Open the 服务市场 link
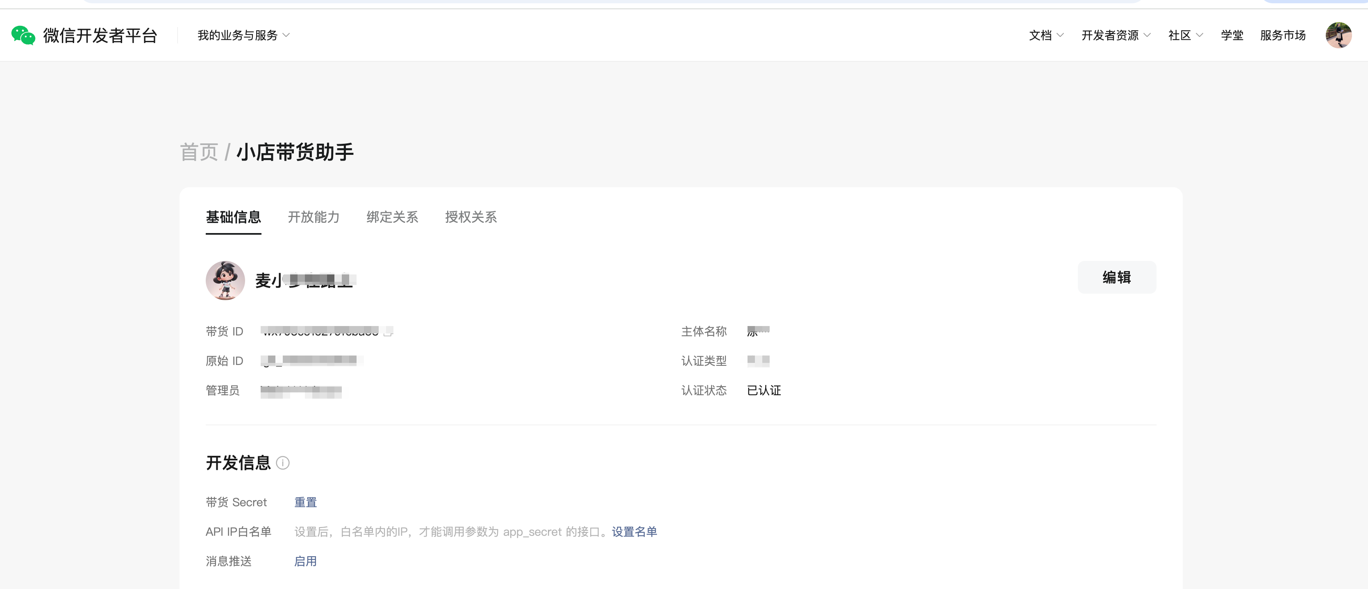Viewport: 1368px width, 589px height. click(1282, 36)
